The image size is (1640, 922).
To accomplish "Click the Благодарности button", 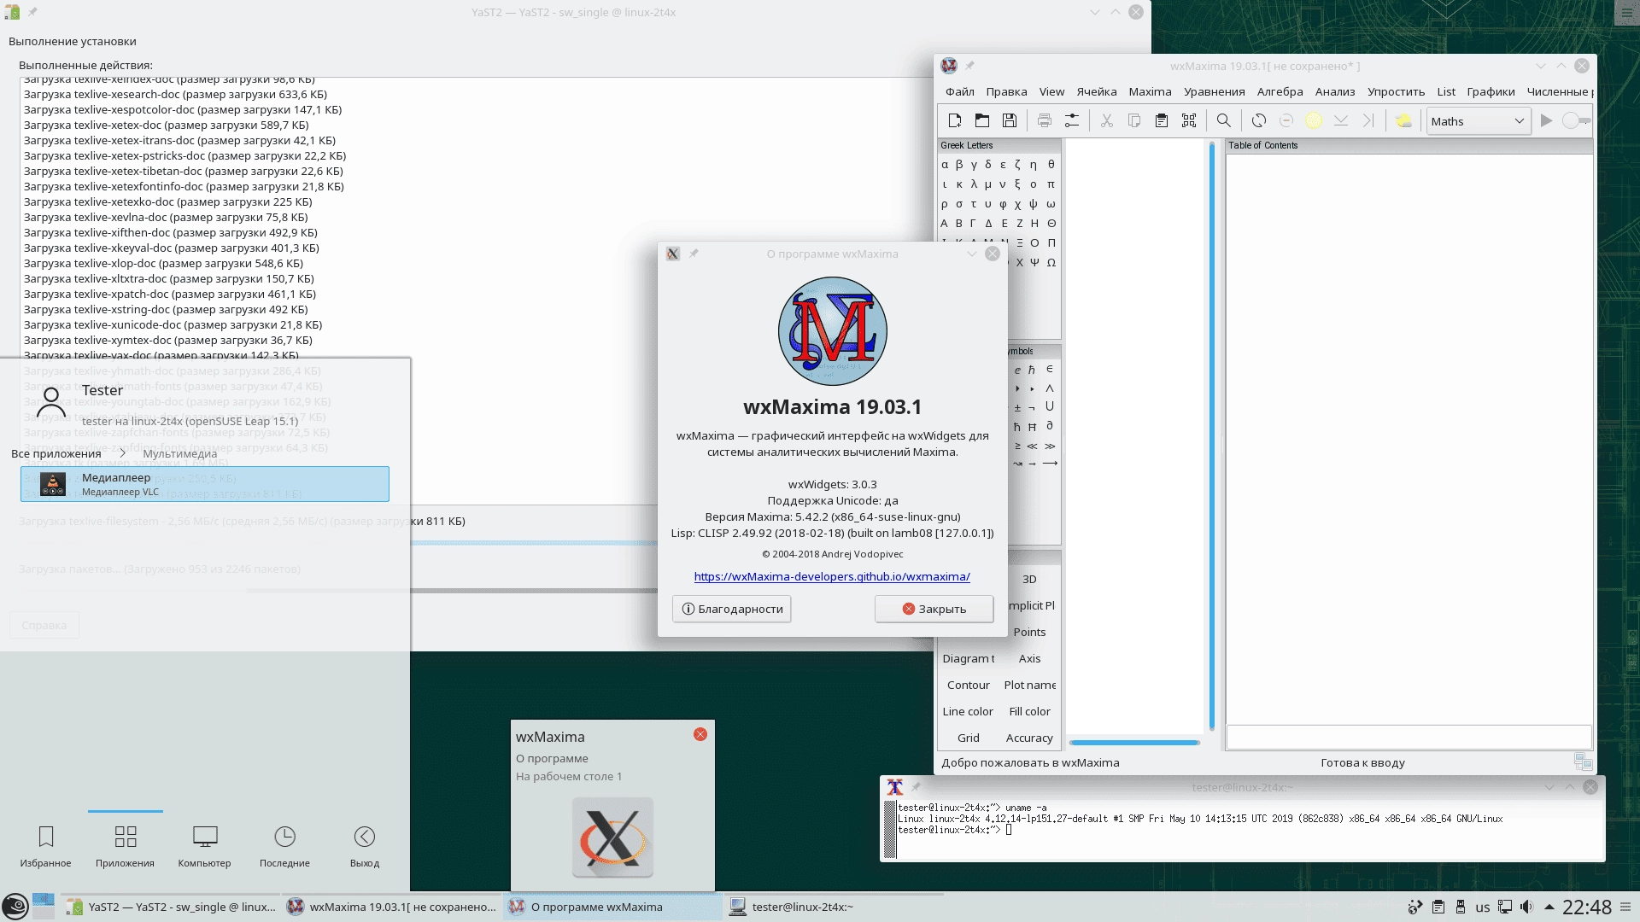I will 732,609.
